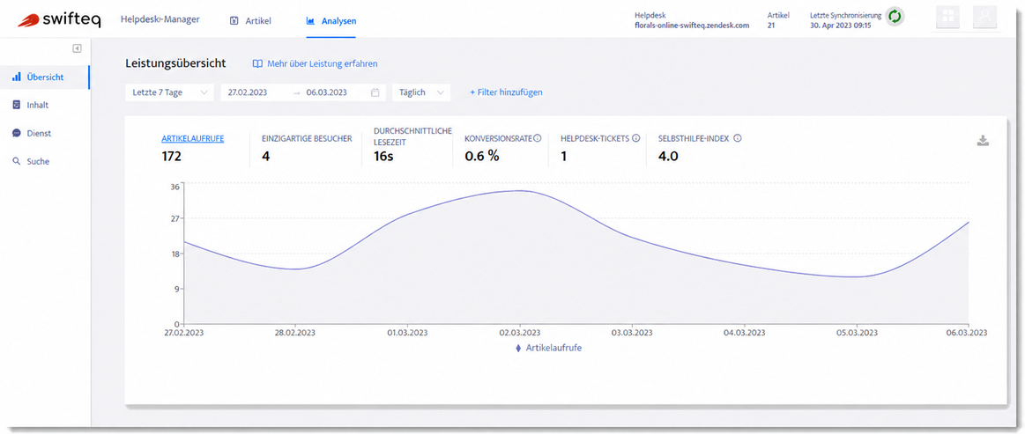The image size is (1025, 434).
Task: Open the user profile icon
Action: coord(985,18)
